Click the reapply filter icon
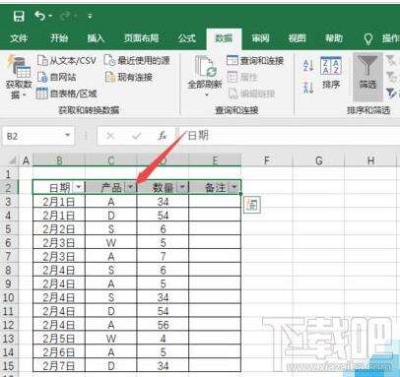 (x=391, y=77)
